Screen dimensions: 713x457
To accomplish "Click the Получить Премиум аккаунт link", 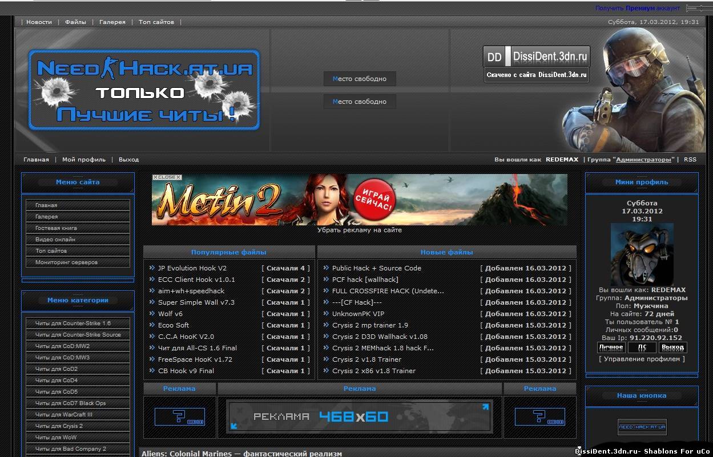I will [x=638, y=8].
